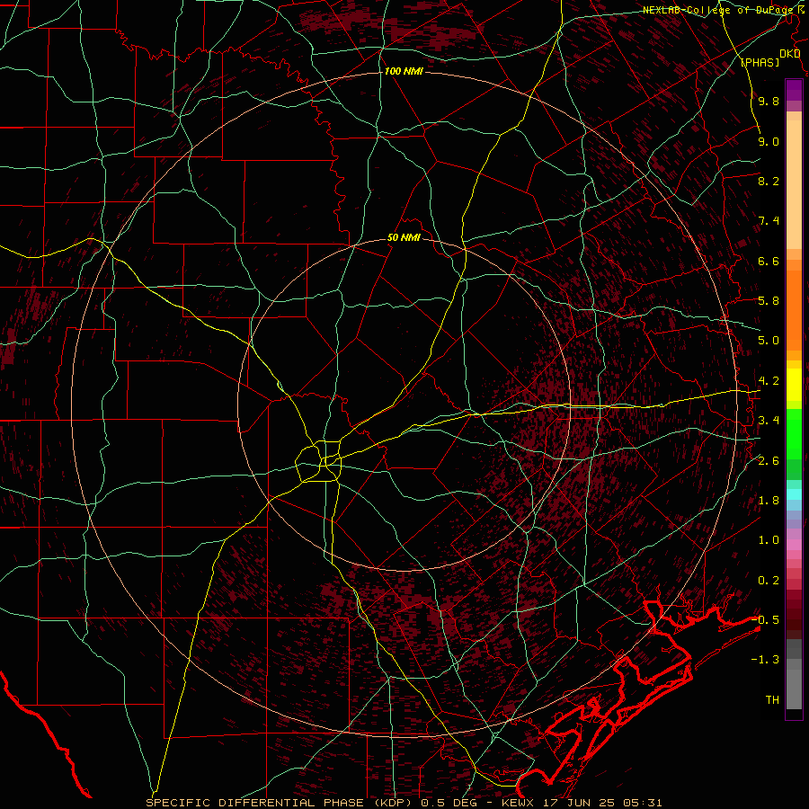809x809 pixels.
Task: Select the 5.8 scale label
Action: coord(769,300)
